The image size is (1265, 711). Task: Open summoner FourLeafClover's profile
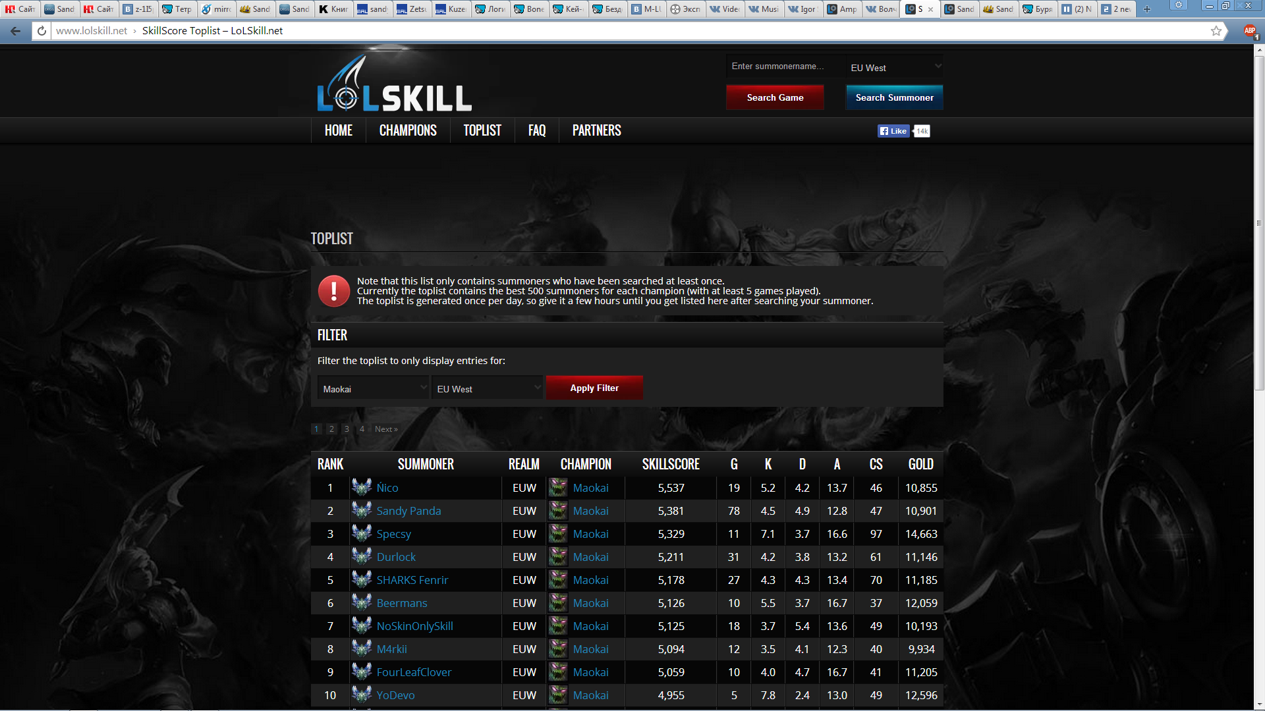tap(414, 672)
